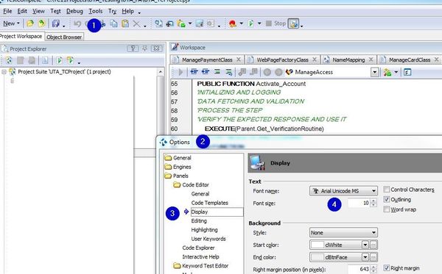Viewport: 442px width, 274px height.
Task: Open WebPageFactoryClass editor tab
Action: pyautogui.click(x=282, y=60)
